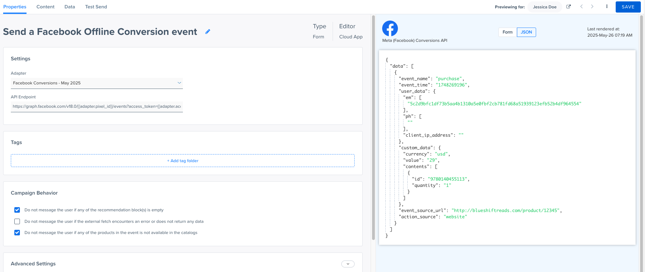Click the action_source value "website"
Viewport: 645px width, 272px height.
coord(455,217)
